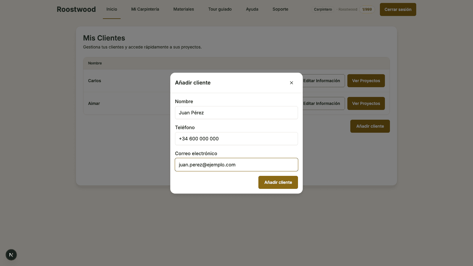Click the Teléfono field label

pyautogui.click(x=185, y=127)
